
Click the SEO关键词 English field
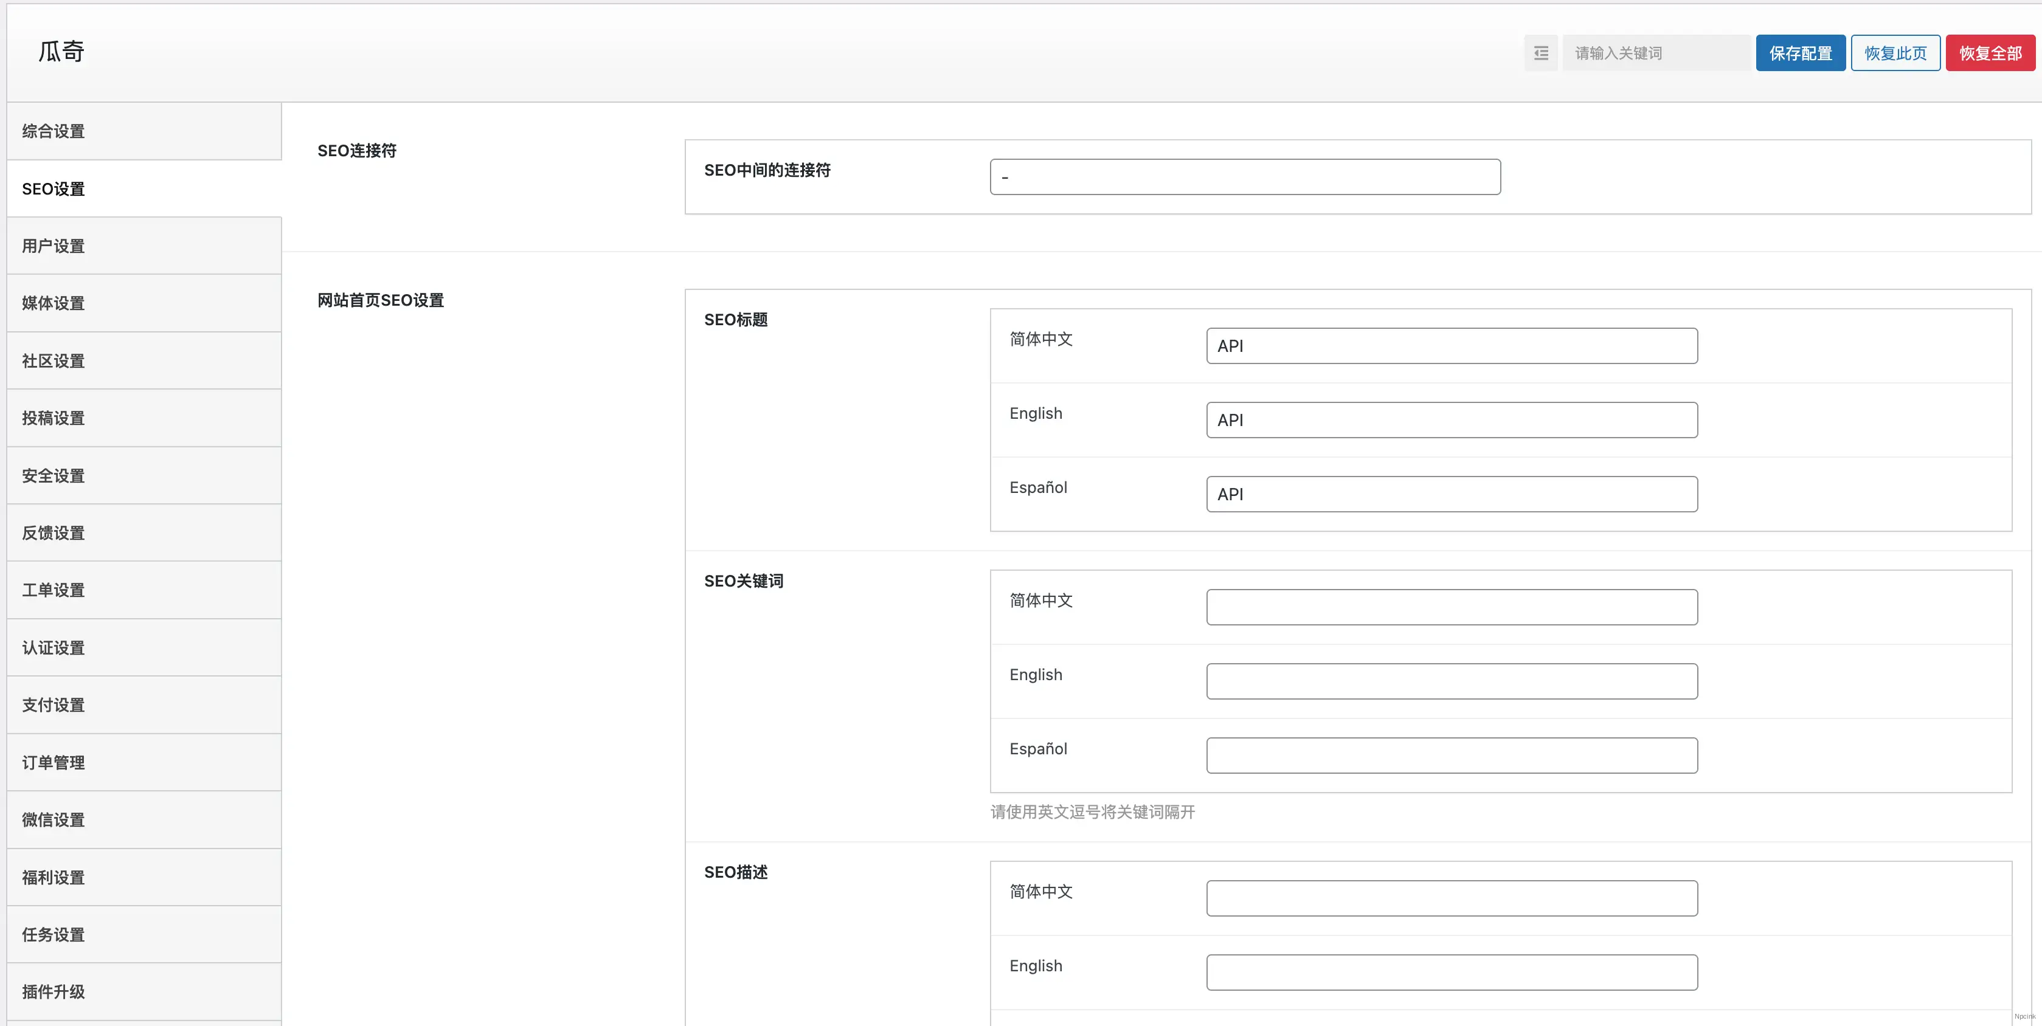tap(1452, 681)
